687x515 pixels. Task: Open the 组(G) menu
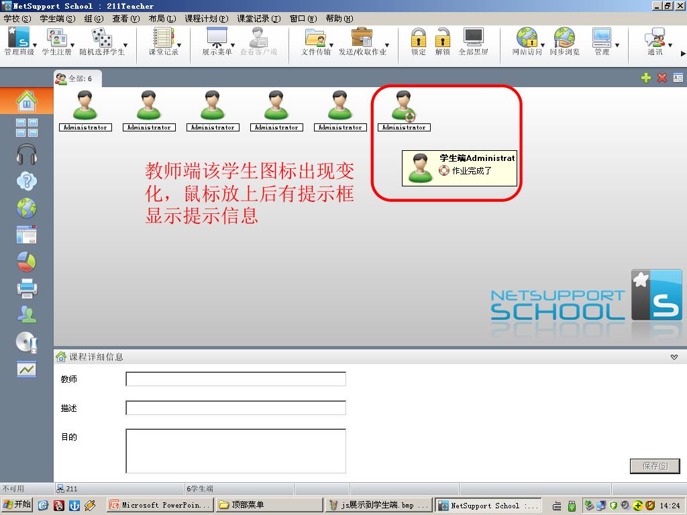94,18
